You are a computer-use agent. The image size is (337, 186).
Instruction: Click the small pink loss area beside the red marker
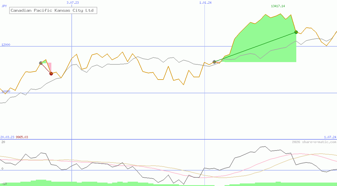49,66
